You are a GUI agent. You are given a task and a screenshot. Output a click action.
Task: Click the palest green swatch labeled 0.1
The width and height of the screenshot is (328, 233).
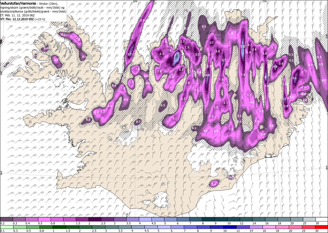[7, 227]
